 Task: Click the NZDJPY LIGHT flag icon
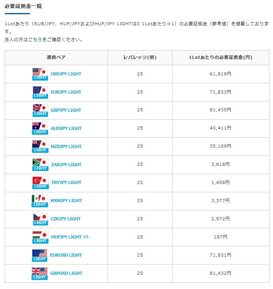(x=40, y=146)
